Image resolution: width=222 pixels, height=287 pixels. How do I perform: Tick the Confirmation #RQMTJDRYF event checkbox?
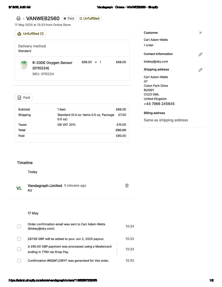click(x=19, y=261)
